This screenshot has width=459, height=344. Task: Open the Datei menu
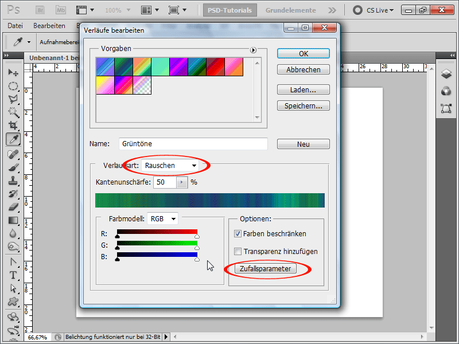pos(15,26)
